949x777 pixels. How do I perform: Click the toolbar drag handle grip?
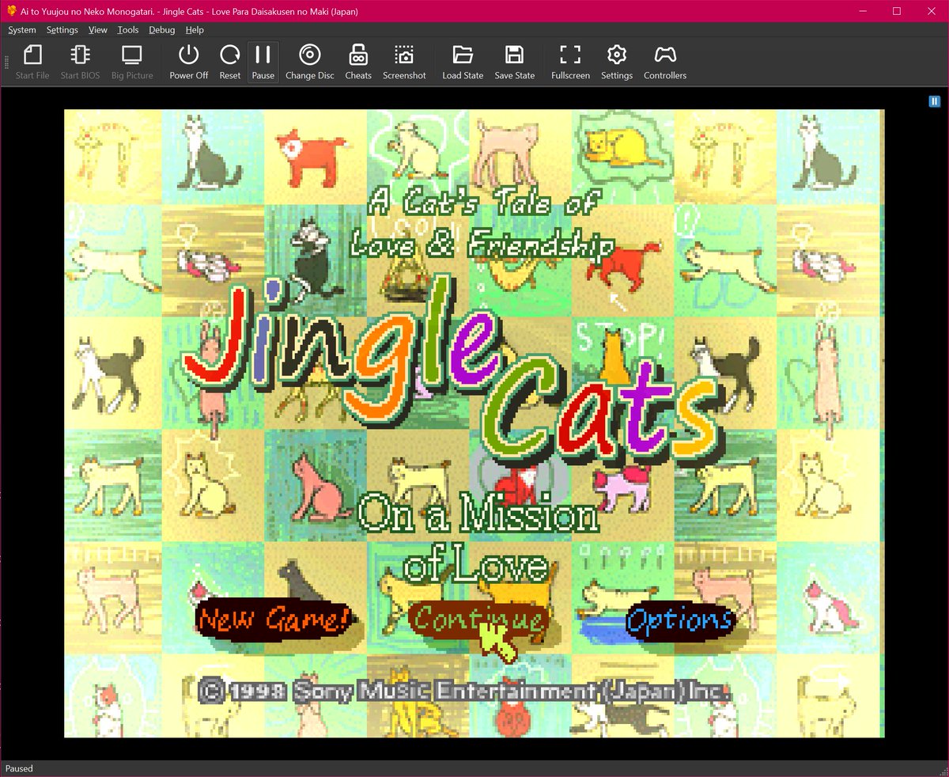pyautogui.click(x=6, y=63)
